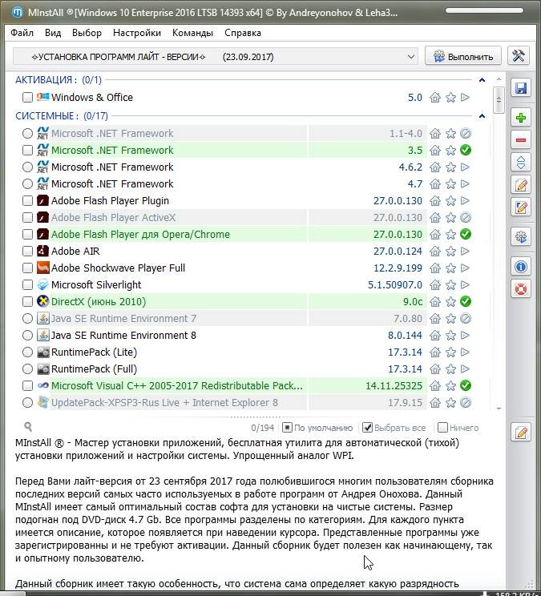Screen dimensions: 541x596
Task: Click the magnifier search icon
Action: coord(28,427)
